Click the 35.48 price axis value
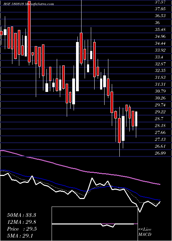This screenshot has height=241, width=172. point(160,30)
